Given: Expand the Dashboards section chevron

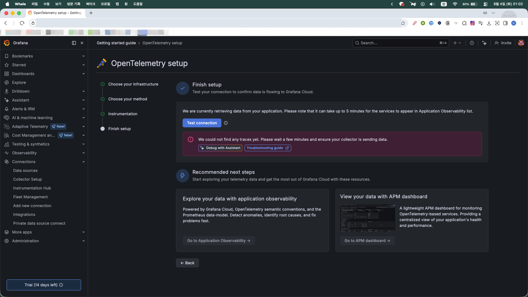Looking at the screenshot, I should (x=83, y=74).
